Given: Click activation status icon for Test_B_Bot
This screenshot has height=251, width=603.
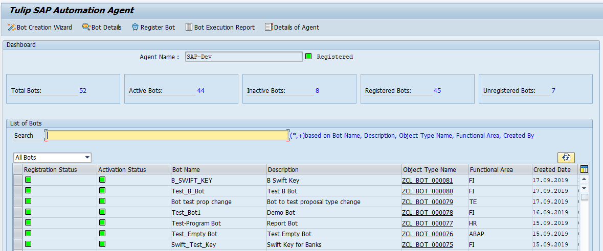Looking at the screenshot, I should [102, 190].
